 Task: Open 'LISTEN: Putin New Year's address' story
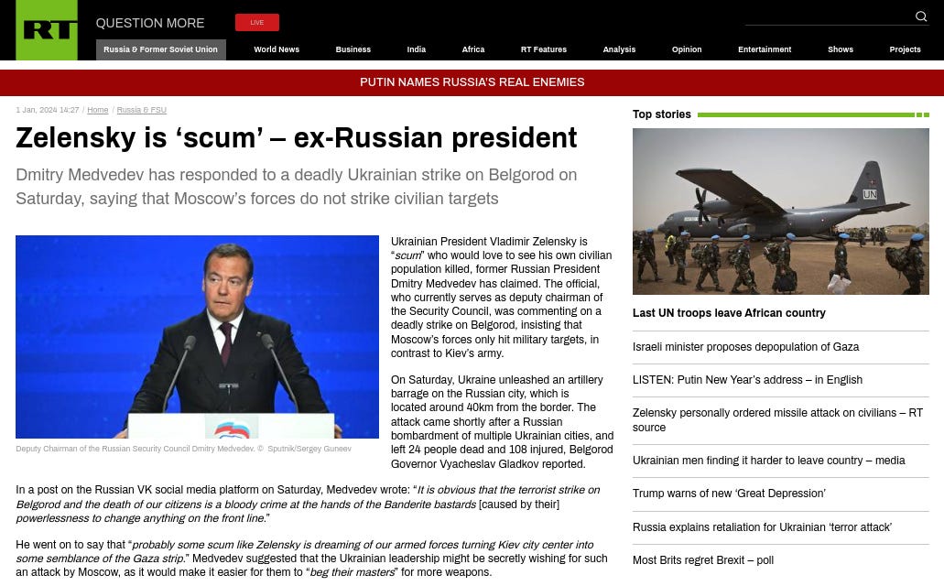(x=747, y=380)
